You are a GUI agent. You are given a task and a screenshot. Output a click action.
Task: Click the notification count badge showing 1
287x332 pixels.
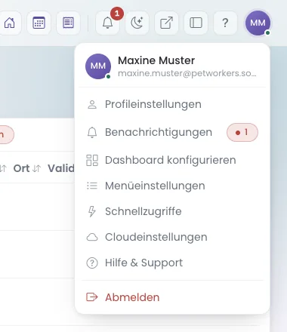(242, 132)
